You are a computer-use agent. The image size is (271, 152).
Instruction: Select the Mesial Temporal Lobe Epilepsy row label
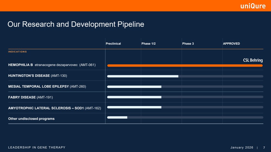point(47,87)
